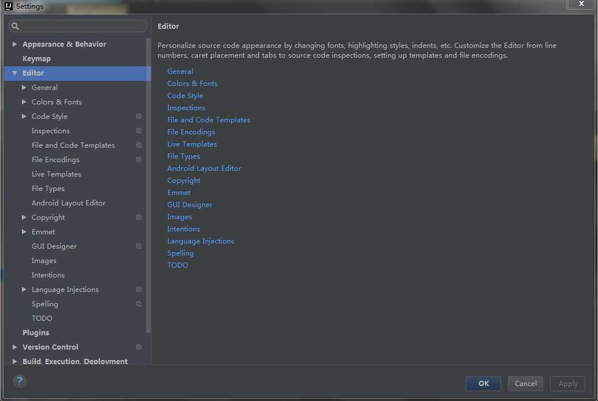This screenshot has width=598, height=401.
Task: Click project-level icon beside Copyright
Action: (x=139, y=218)
